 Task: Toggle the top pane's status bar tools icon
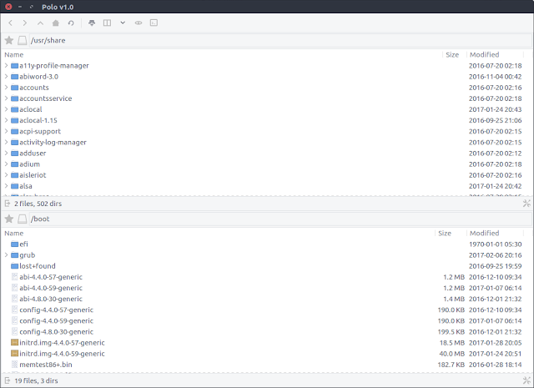click(526, 204)
